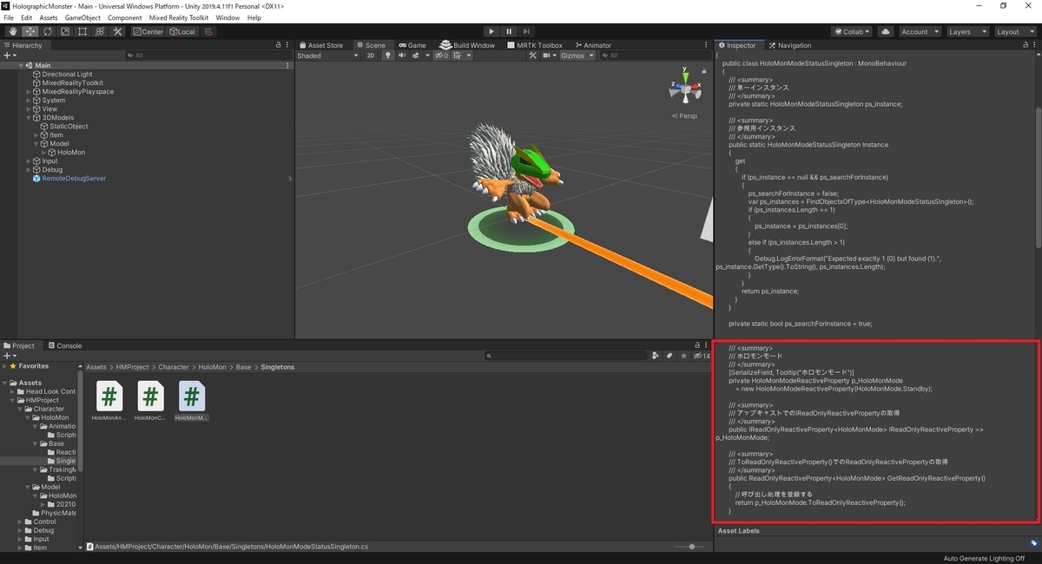Select HoloMon object in Hierarchy
Viewport: 1042px width, 564px height.
(x=71, y=153)
